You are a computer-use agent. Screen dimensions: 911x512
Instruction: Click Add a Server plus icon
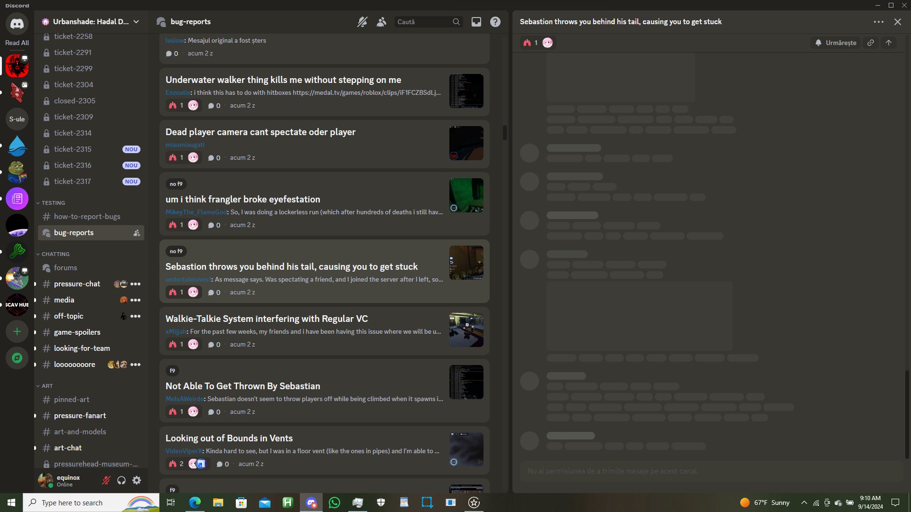(17, 331)
